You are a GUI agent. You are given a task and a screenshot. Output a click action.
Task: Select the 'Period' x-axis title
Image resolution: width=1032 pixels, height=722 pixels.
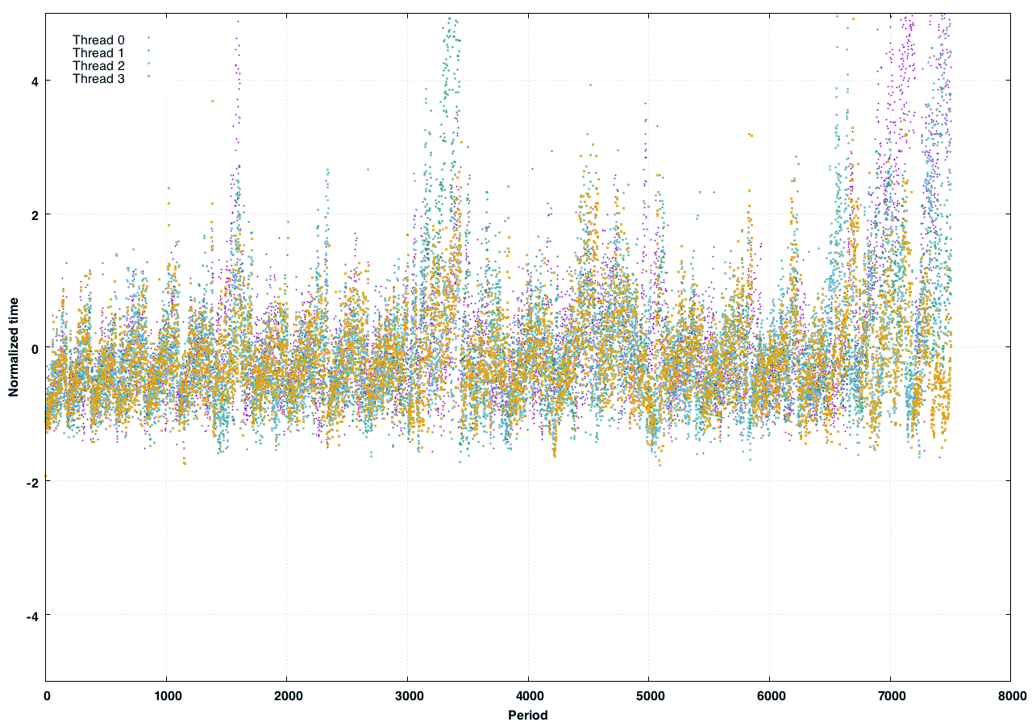(x=528, y=715)
